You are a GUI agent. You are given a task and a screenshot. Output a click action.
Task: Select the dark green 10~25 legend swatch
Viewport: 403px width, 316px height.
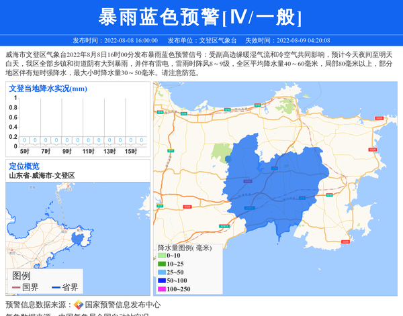(162, 264)
